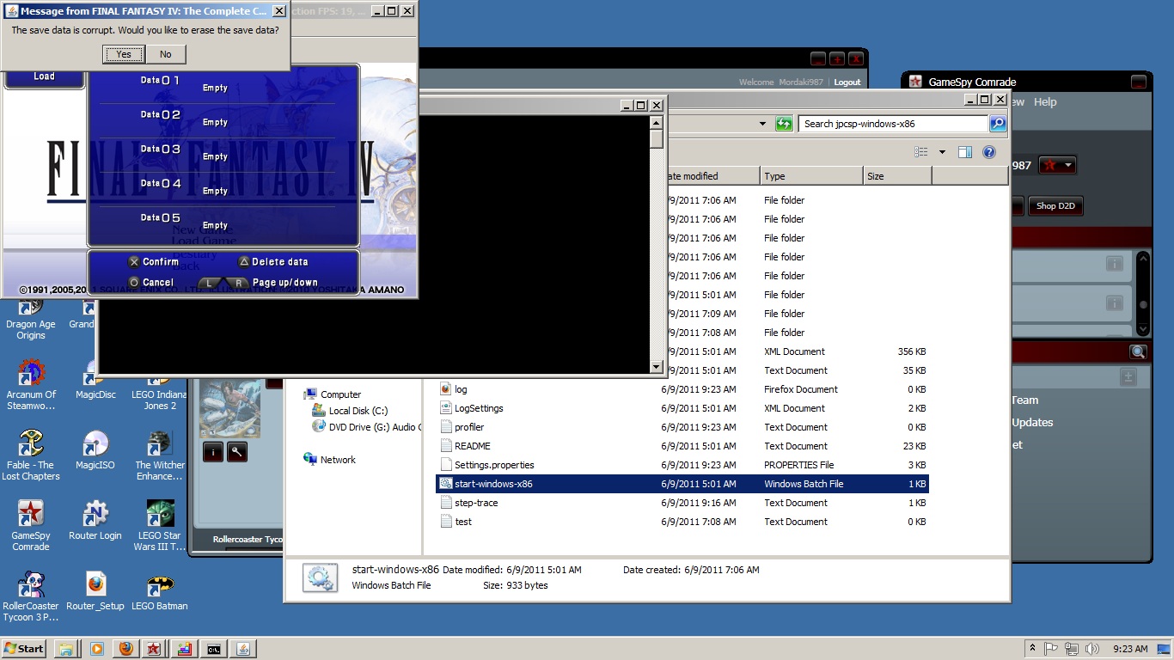The width and height of the screenshot is (1174, 660).
Task: Click the command prompt icon in taskbar
Action: coord(213,649)
